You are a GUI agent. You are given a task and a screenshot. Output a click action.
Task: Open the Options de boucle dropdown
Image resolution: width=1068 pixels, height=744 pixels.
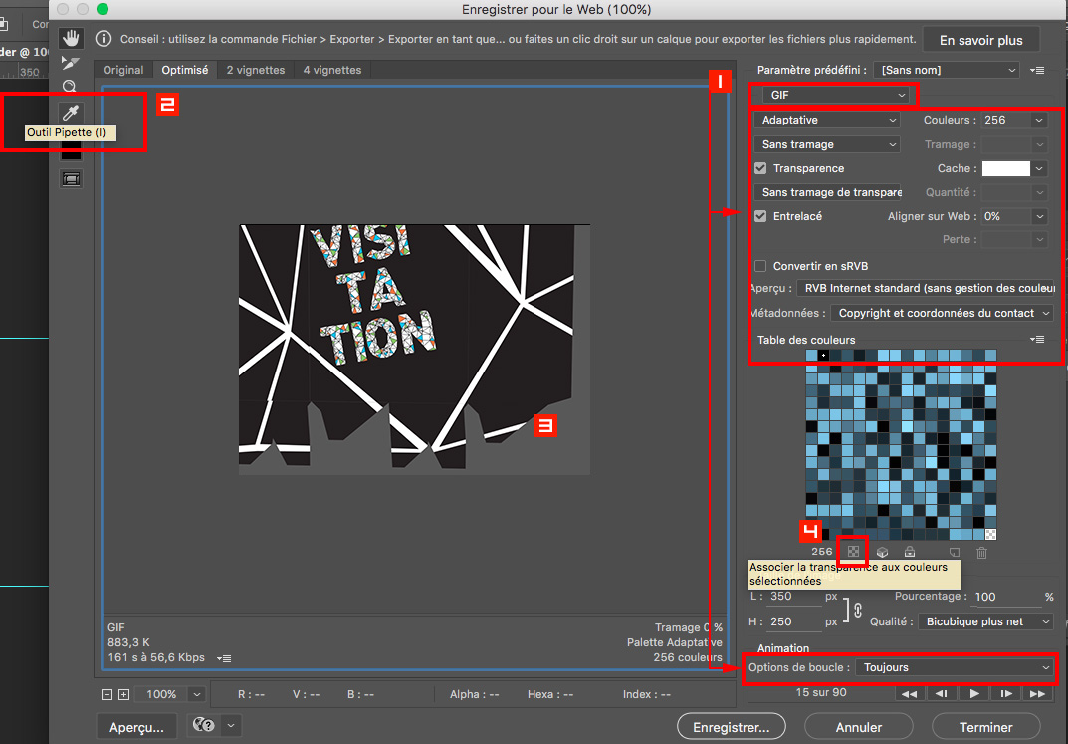955,667
